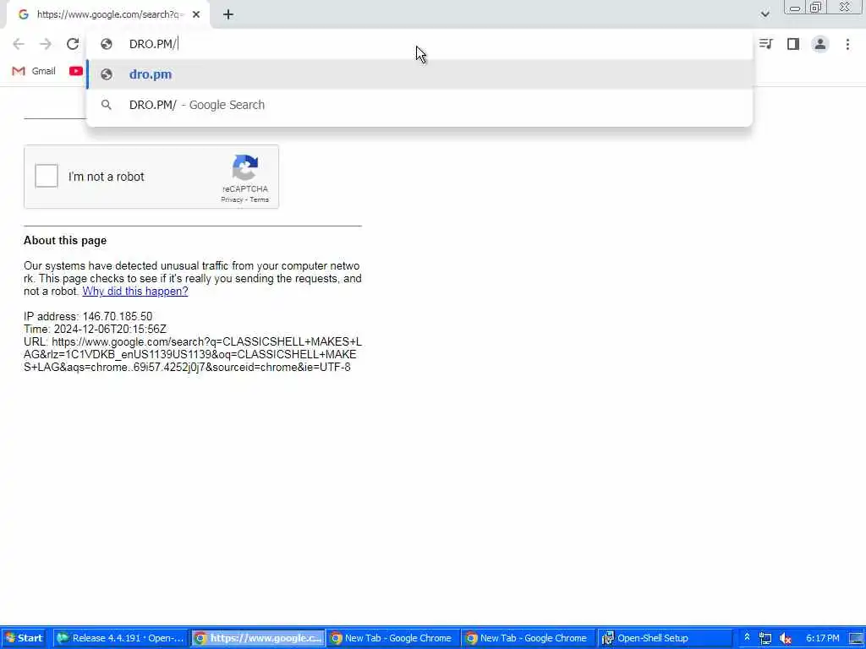The image size is (866, 649).
Task: Click the address bar showing DRO.PM/
Action: click(419, 44)
